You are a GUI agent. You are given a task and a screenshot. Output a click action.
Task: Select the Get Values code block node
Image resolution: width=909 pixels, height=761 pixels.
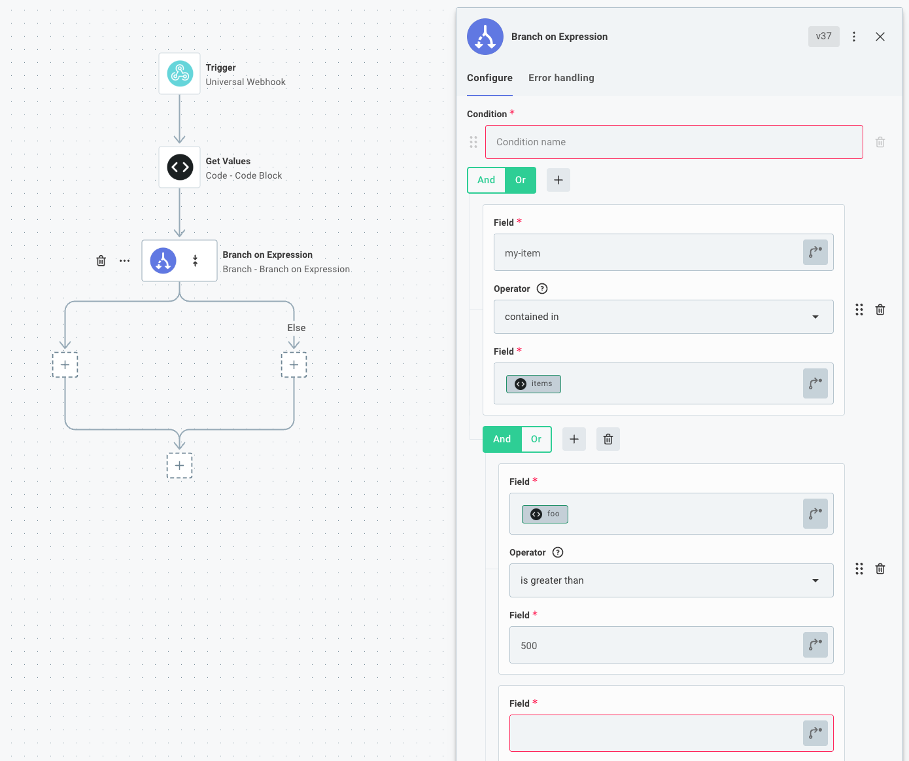point(180,168)
